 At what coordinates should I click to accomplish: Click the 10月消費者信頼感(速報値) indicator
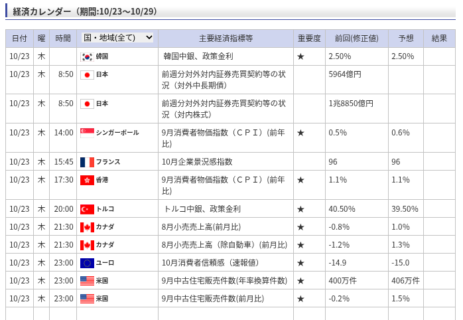[210, 263]
